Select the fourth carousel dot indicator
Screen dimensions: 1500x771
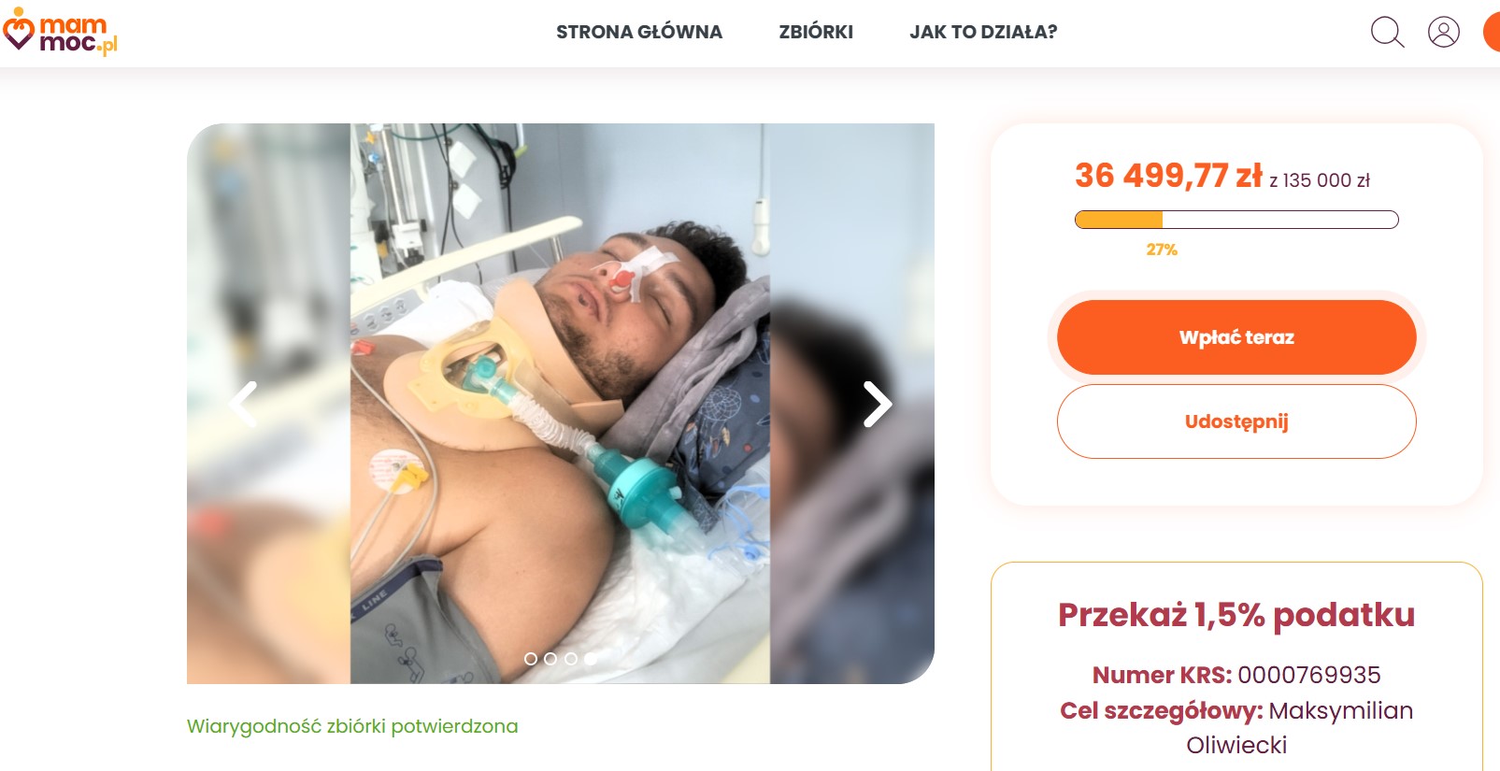point(591,659)
